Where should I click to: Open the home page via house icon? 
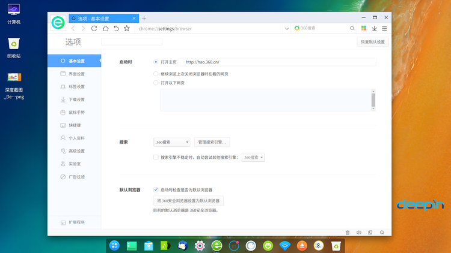point(106,28)
